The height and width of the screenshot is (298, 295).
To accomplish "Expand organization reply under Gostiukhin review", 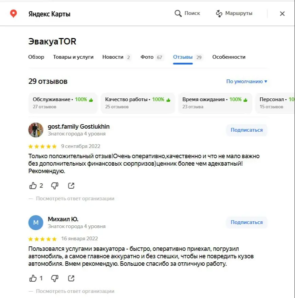I will (x=72, y=199).
